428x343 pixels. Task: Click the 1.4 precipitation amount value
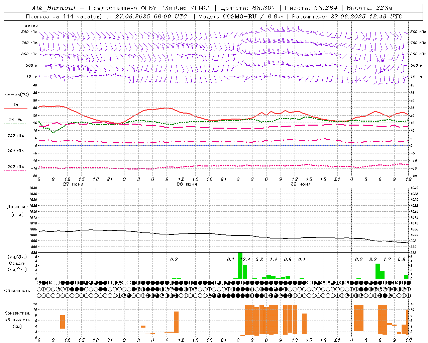click(274, 259)
